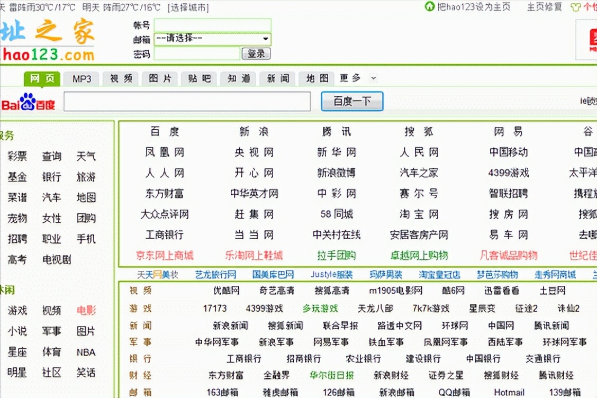The height and width of the screenshot is (398, 597).
Task: Click 团购 in the services sidebar
Action: click(86, 218)
